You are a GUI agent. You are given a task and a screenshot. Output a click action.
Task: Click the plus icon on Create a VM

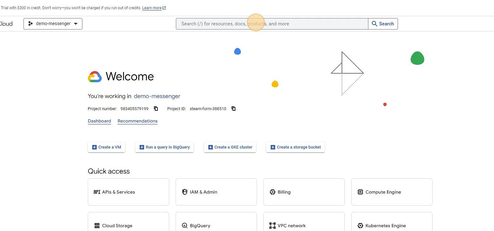[x=94, y=147]
